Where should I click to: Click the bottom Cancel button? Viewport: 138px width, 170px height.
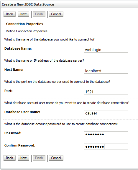click(x=56, y=158)
